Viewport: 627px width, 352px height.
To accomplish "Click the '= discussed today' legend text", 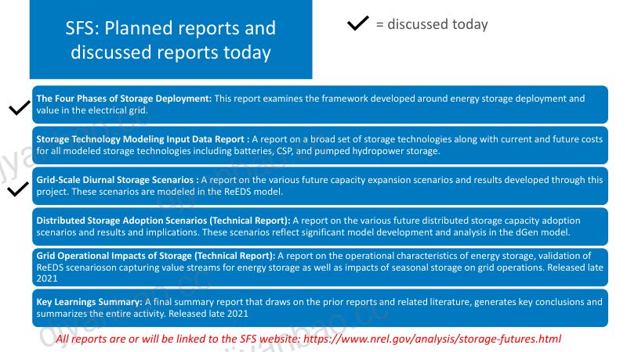I will click(x=432, y=24).
